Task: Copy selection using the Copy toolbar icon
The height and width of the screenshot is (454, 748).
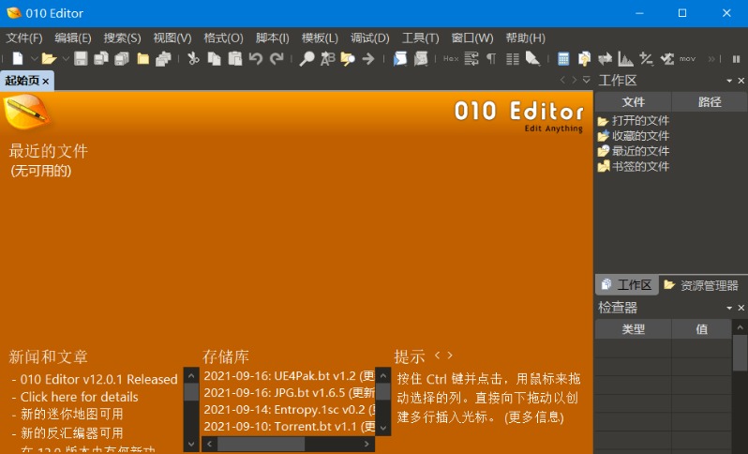Action: [215, 59]
